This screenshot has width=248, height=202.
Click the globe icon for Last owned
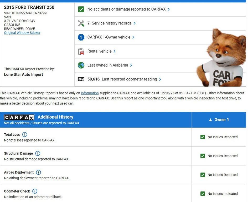81,65
